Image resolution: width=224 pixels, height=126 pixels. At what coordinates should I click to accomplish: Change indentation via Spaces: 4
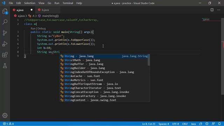(x=163, y=124)
